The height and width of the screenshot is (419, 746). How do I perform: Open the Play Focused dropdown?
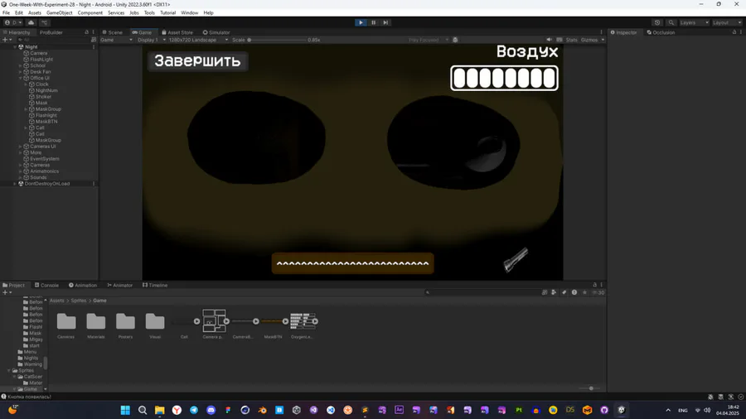pos(429,40)
